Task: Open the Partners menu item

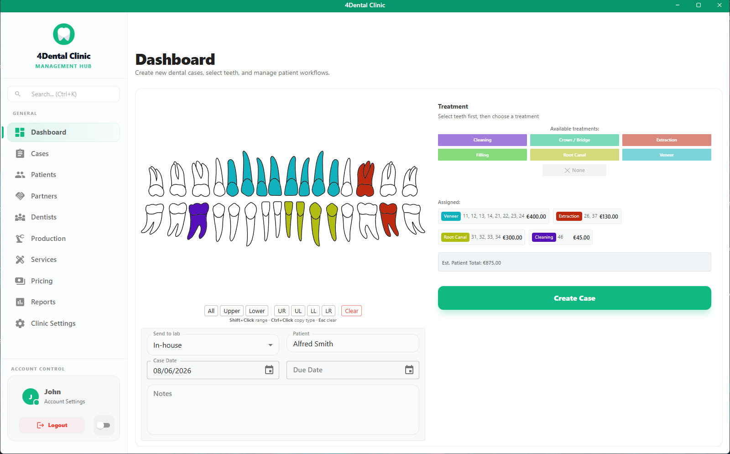Action: point(64,196)
